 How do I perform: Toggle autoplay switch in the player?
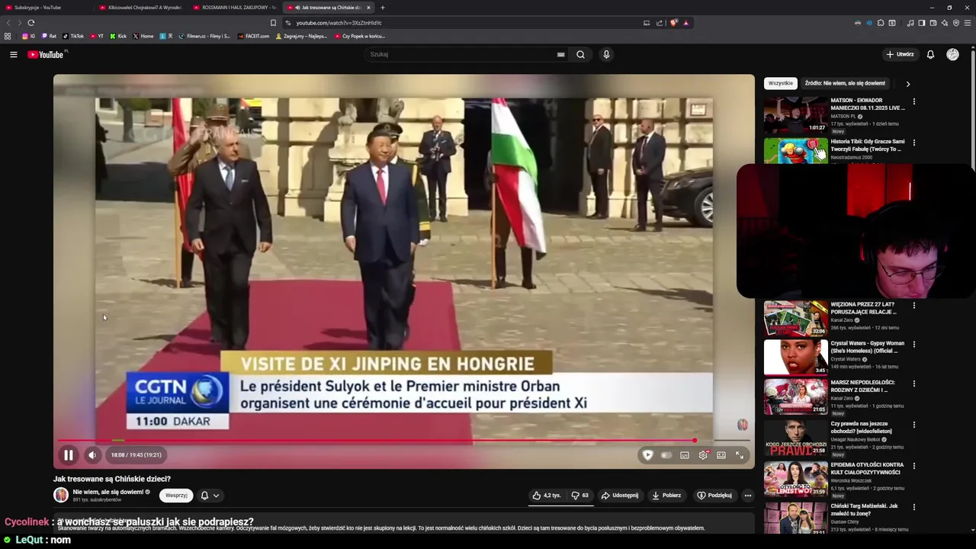pyautogui.click(x=666, y=455)
